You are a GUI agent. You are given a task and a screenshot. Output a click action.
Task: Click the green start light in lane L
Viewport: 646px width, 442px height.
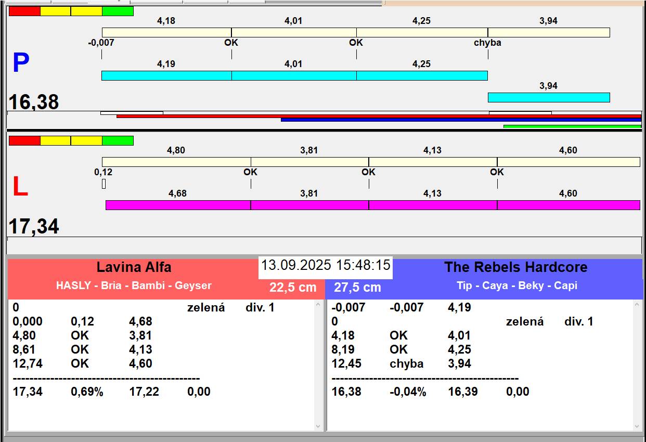pos(118,140)
